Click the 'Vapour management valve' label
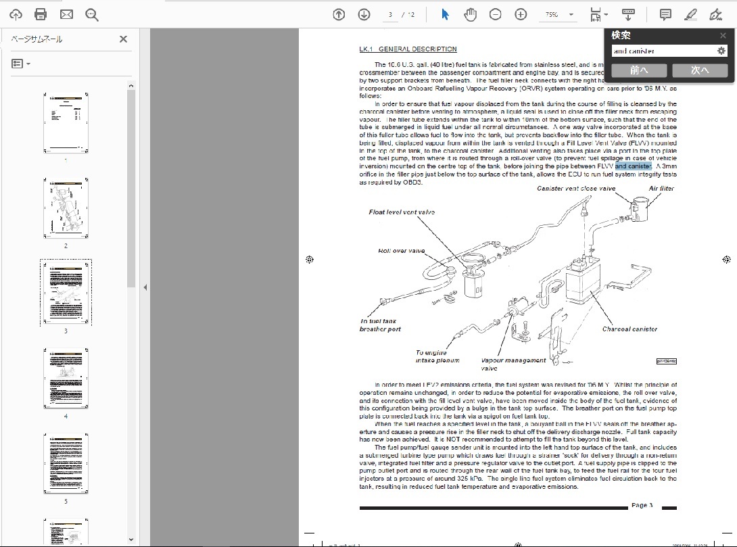This screenshot has width=737, height=547. point(513,364)
